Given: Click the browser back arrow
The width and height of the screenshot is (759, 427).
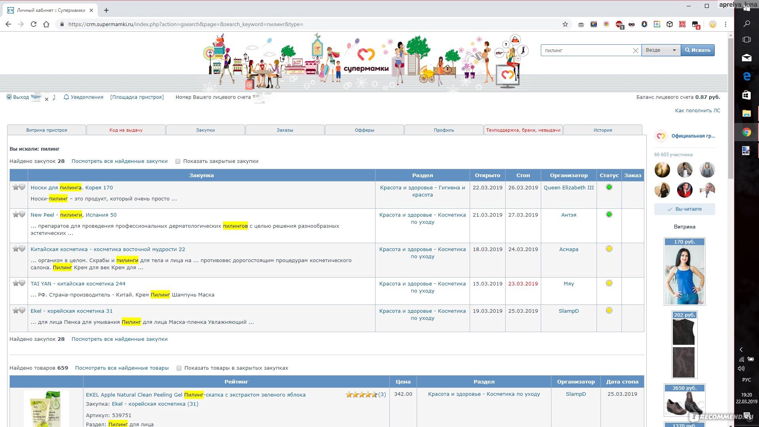Looking at the screenshot, I should coord(8,24).
